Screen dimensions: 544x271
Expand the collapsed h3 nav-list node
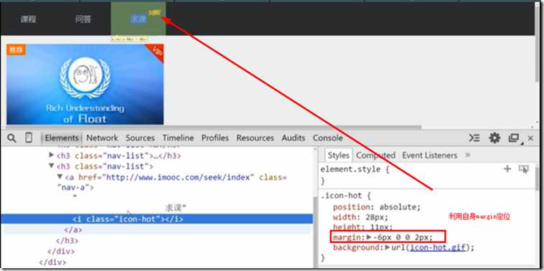[52, 156]
